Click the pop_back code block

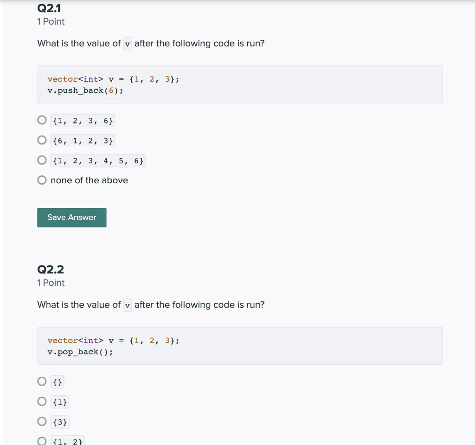pos(240,346)
